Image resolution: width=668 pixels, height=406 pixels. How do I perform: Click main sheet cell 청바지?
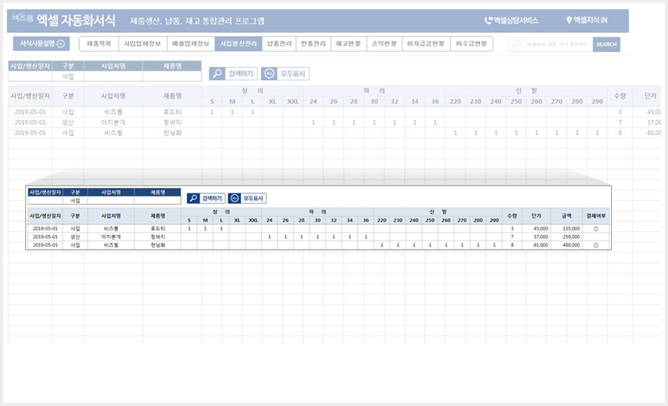pos(172,122)
